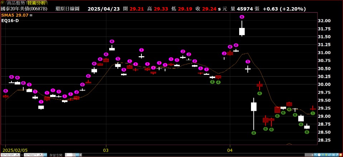The width and height of the screenshot is (343, 157).
Task: Open the end date 2025/04/23 dropdown
Action: click(x=41, y=154)
